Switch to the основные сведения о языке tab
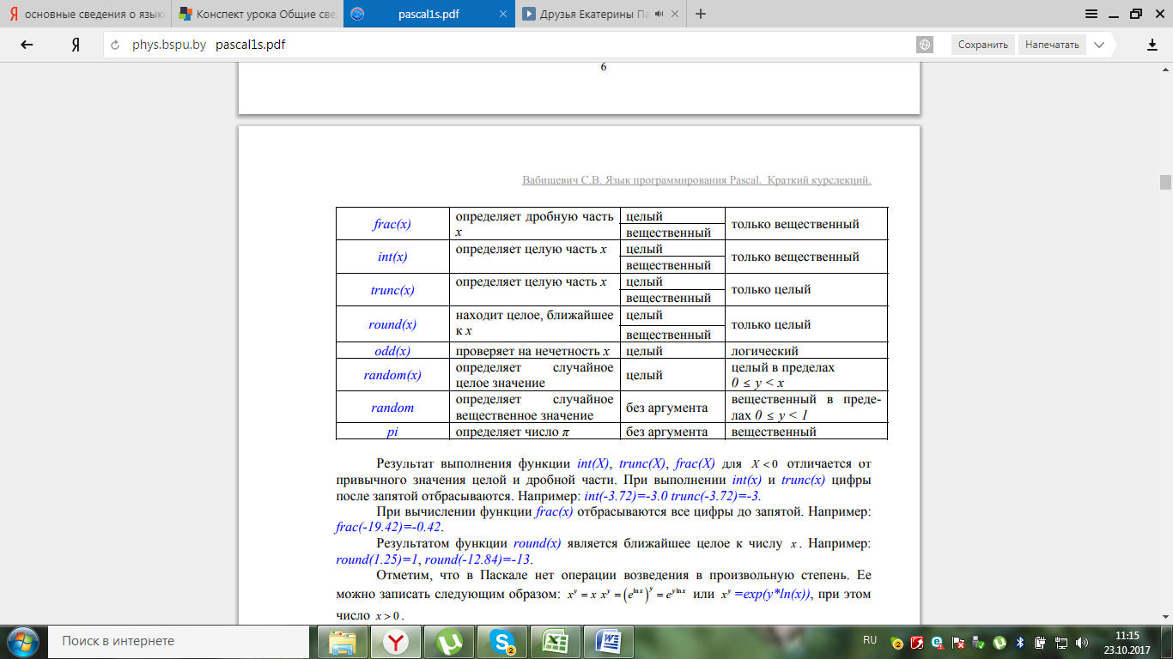 pos(86,14)
